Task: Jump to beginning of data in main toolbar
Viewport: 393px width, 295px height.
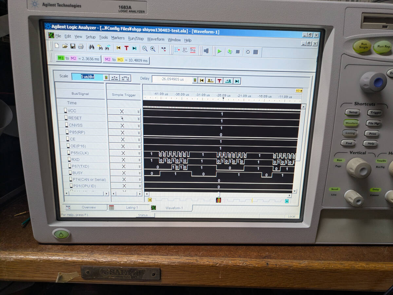Action: click(119, 48)
